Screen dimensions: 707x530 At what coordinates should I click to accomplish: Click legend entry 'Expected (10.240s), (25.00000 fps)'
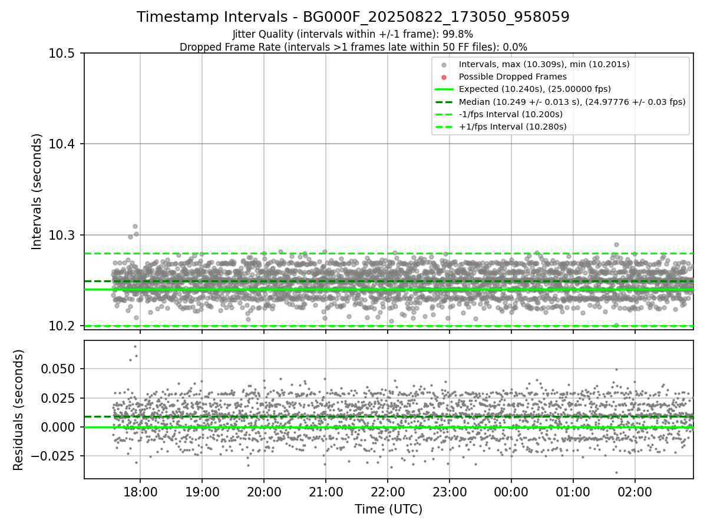coord(534,89)
